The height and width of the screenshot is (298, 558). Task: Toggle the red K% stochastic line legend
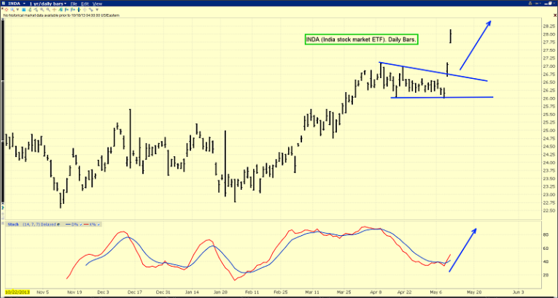[86, 225]
